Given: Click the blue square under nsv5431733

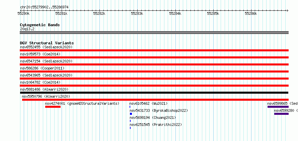Looking at the screenshot, I should 131,114.
